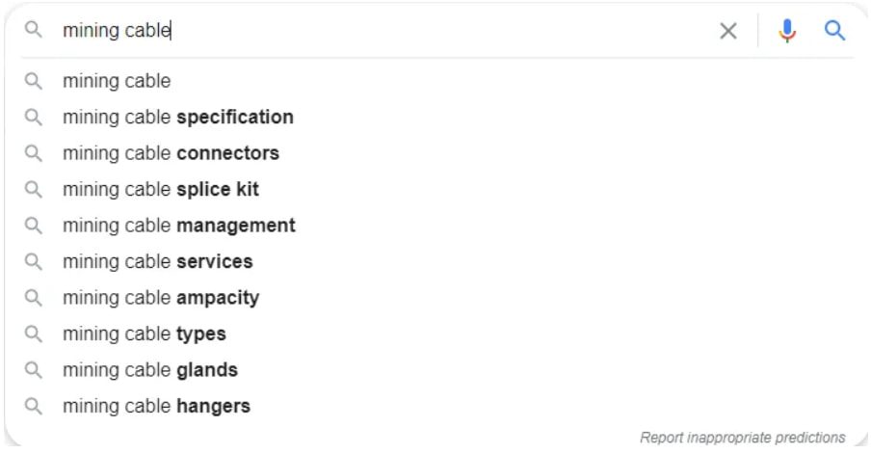
Task: Select the 'mining cable glands' suggestion
Action: click(436, 369)
